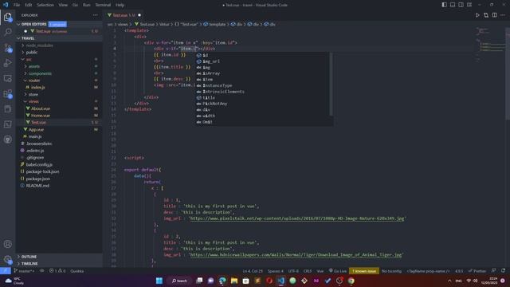Screen dimensions: 510x287
Task: Click the CRLF end of line setting
Action: point(308,271)
